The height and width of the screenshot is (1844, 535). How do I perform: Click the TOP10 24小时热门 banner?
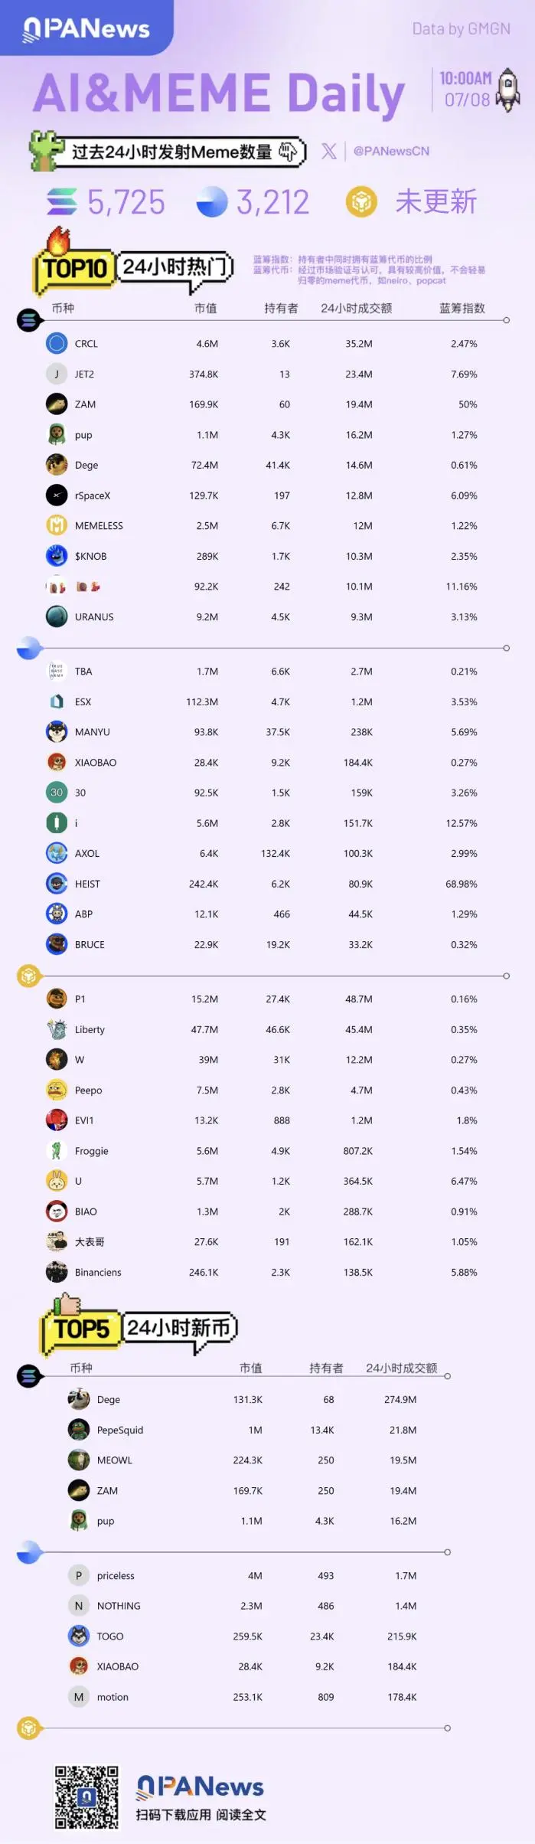(134, 268)
